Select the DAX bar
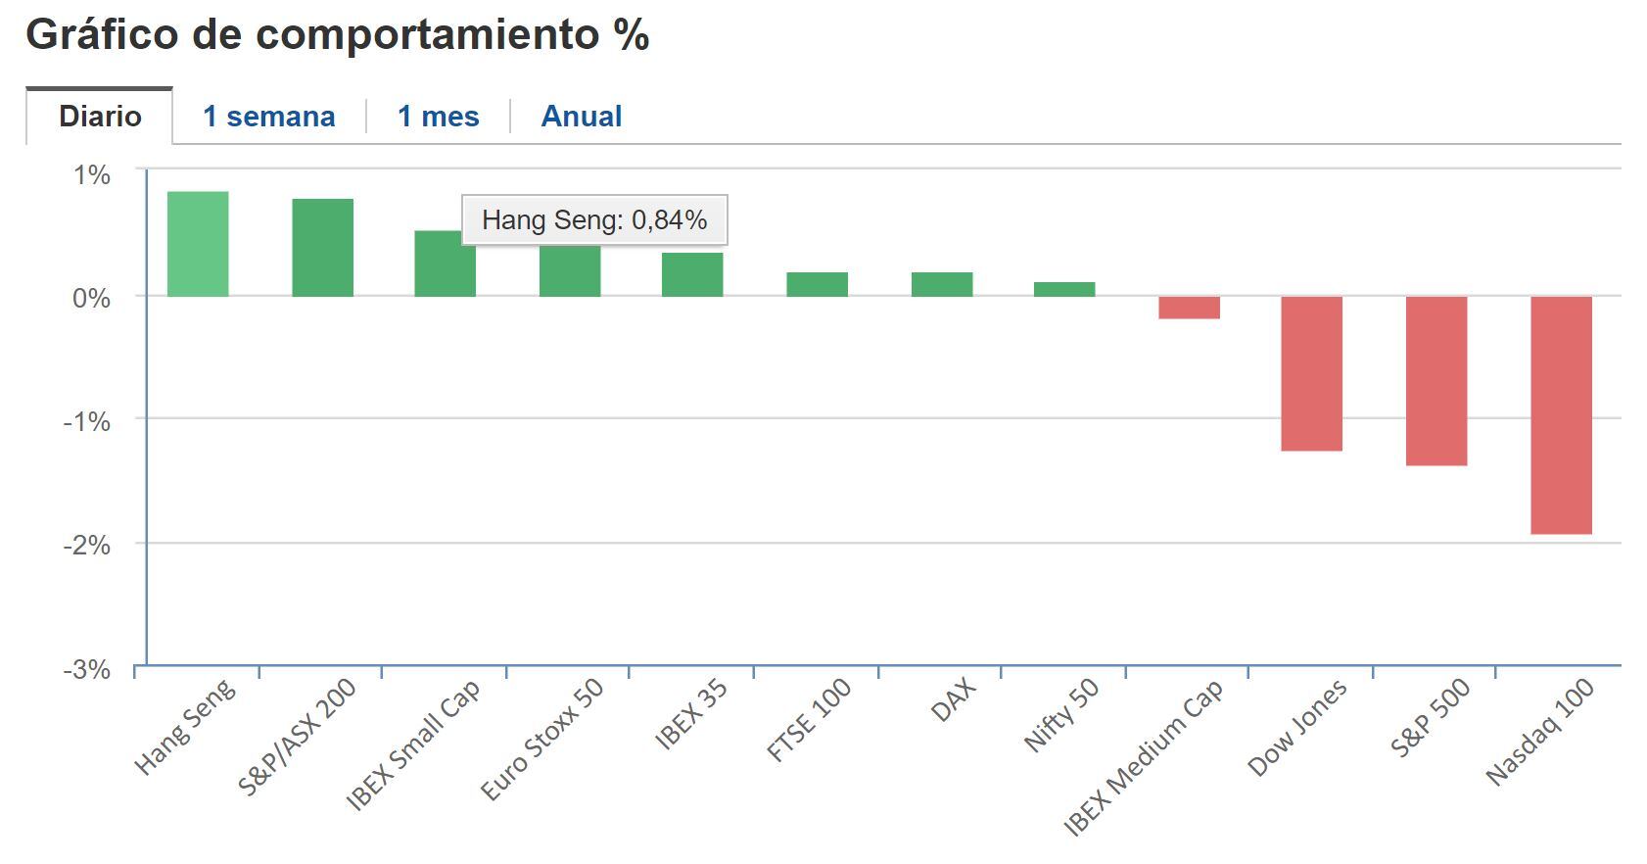Screen dimensions: 1647x864 [x=942, y=284]
